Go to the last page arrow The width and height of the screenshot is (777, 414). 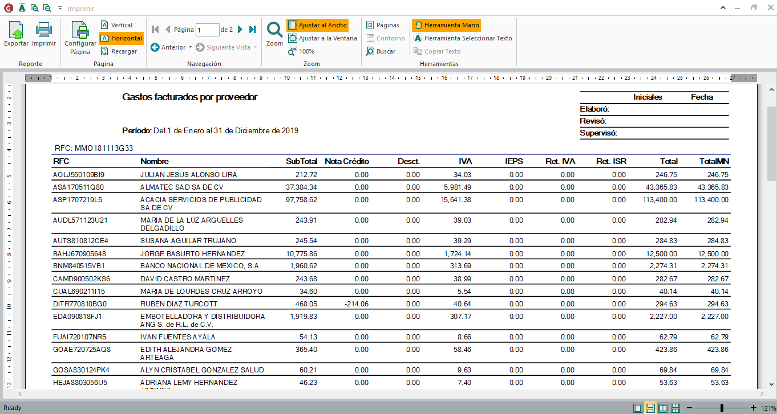[x=253, y=30]
